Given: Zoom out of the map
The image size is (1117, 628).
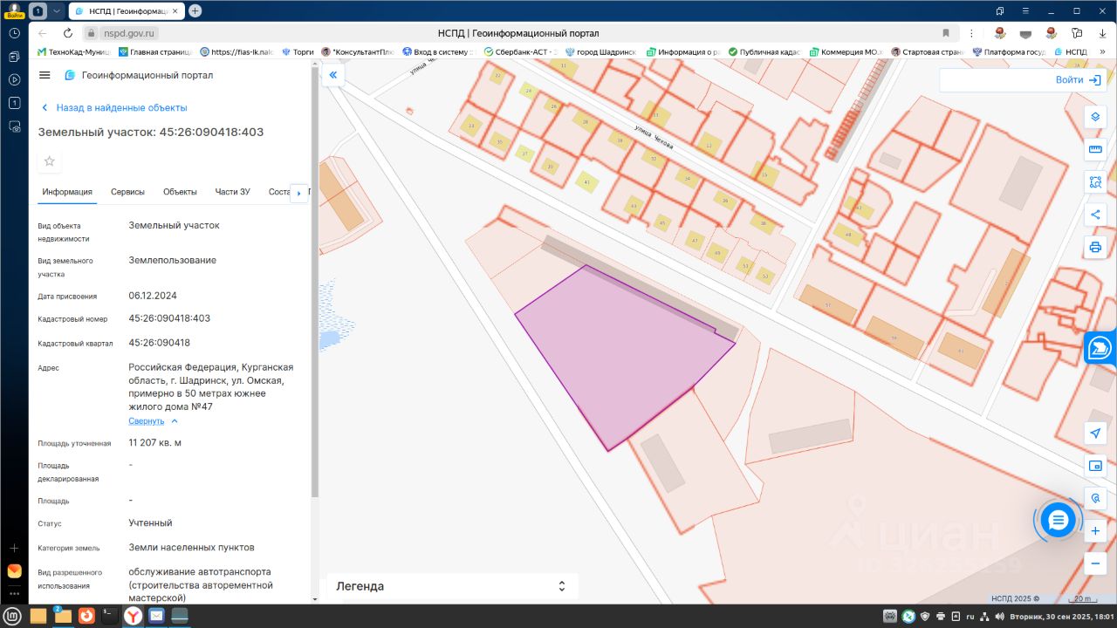Looking at the screenshot, I should [x=1095, y=563].
